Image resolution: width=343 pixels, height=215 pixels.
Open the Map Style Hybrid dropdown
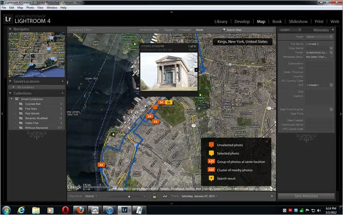[91, 196]
